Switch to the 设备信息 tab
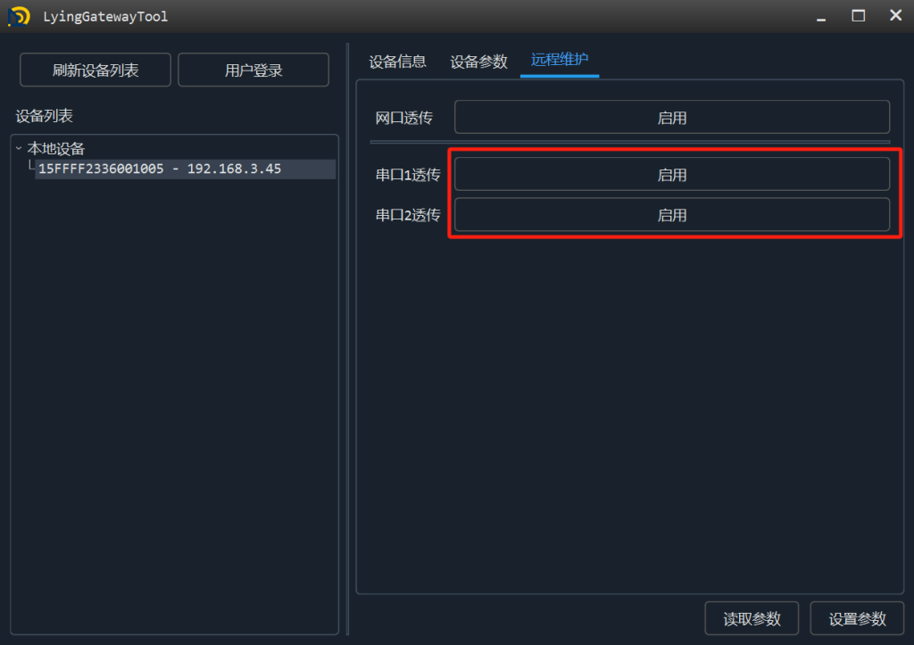The height and width of the screenshot is (645, 914). click(x=397, y=62)
